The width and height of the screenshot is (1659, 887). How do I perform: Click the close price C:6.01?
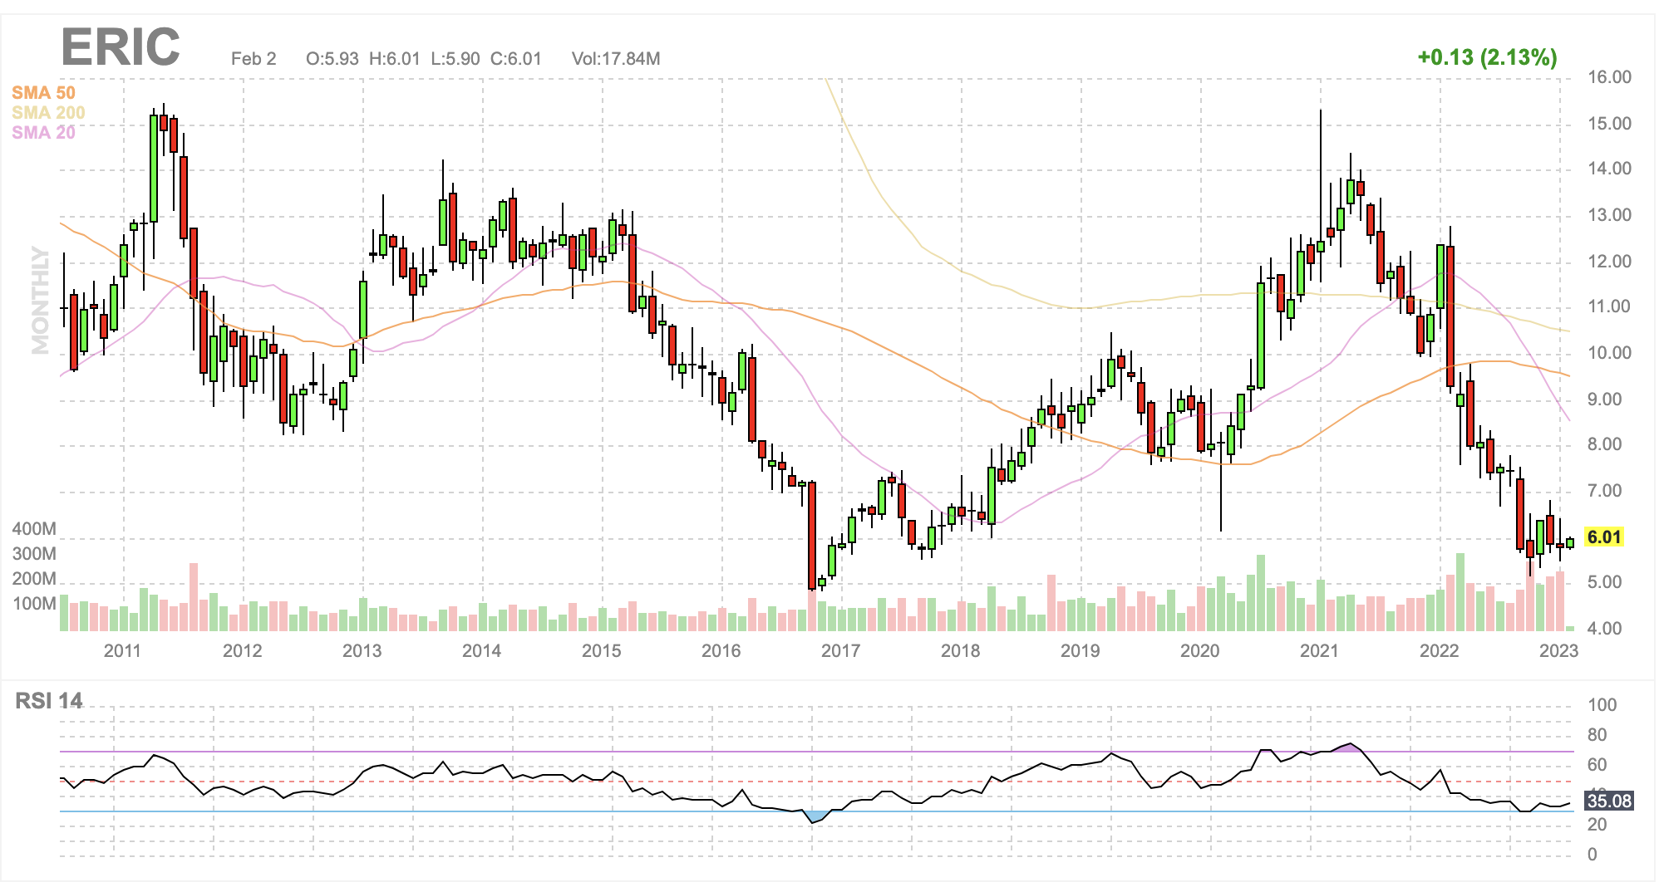point(516,59)
